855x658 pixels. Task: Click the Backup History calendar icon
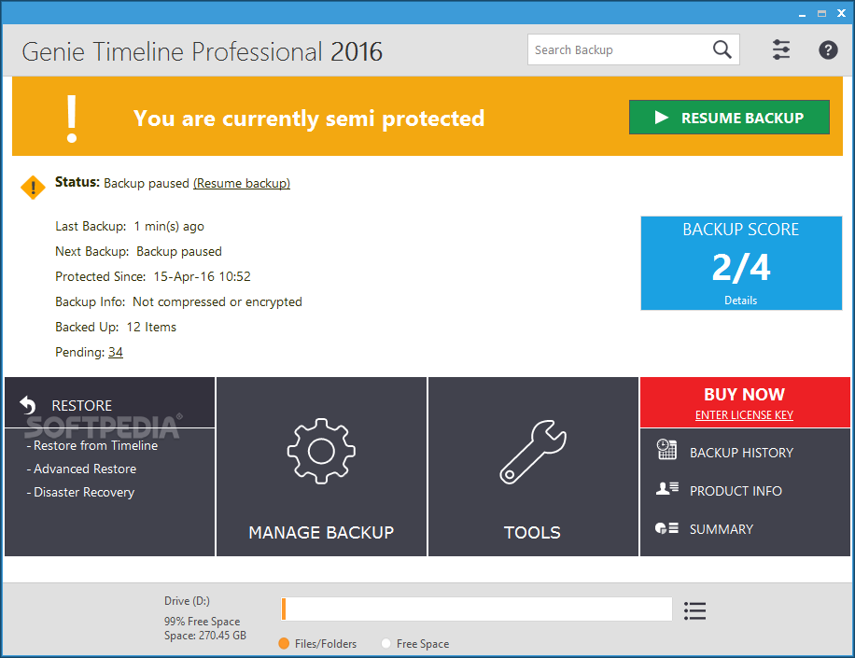pos(666,450)
